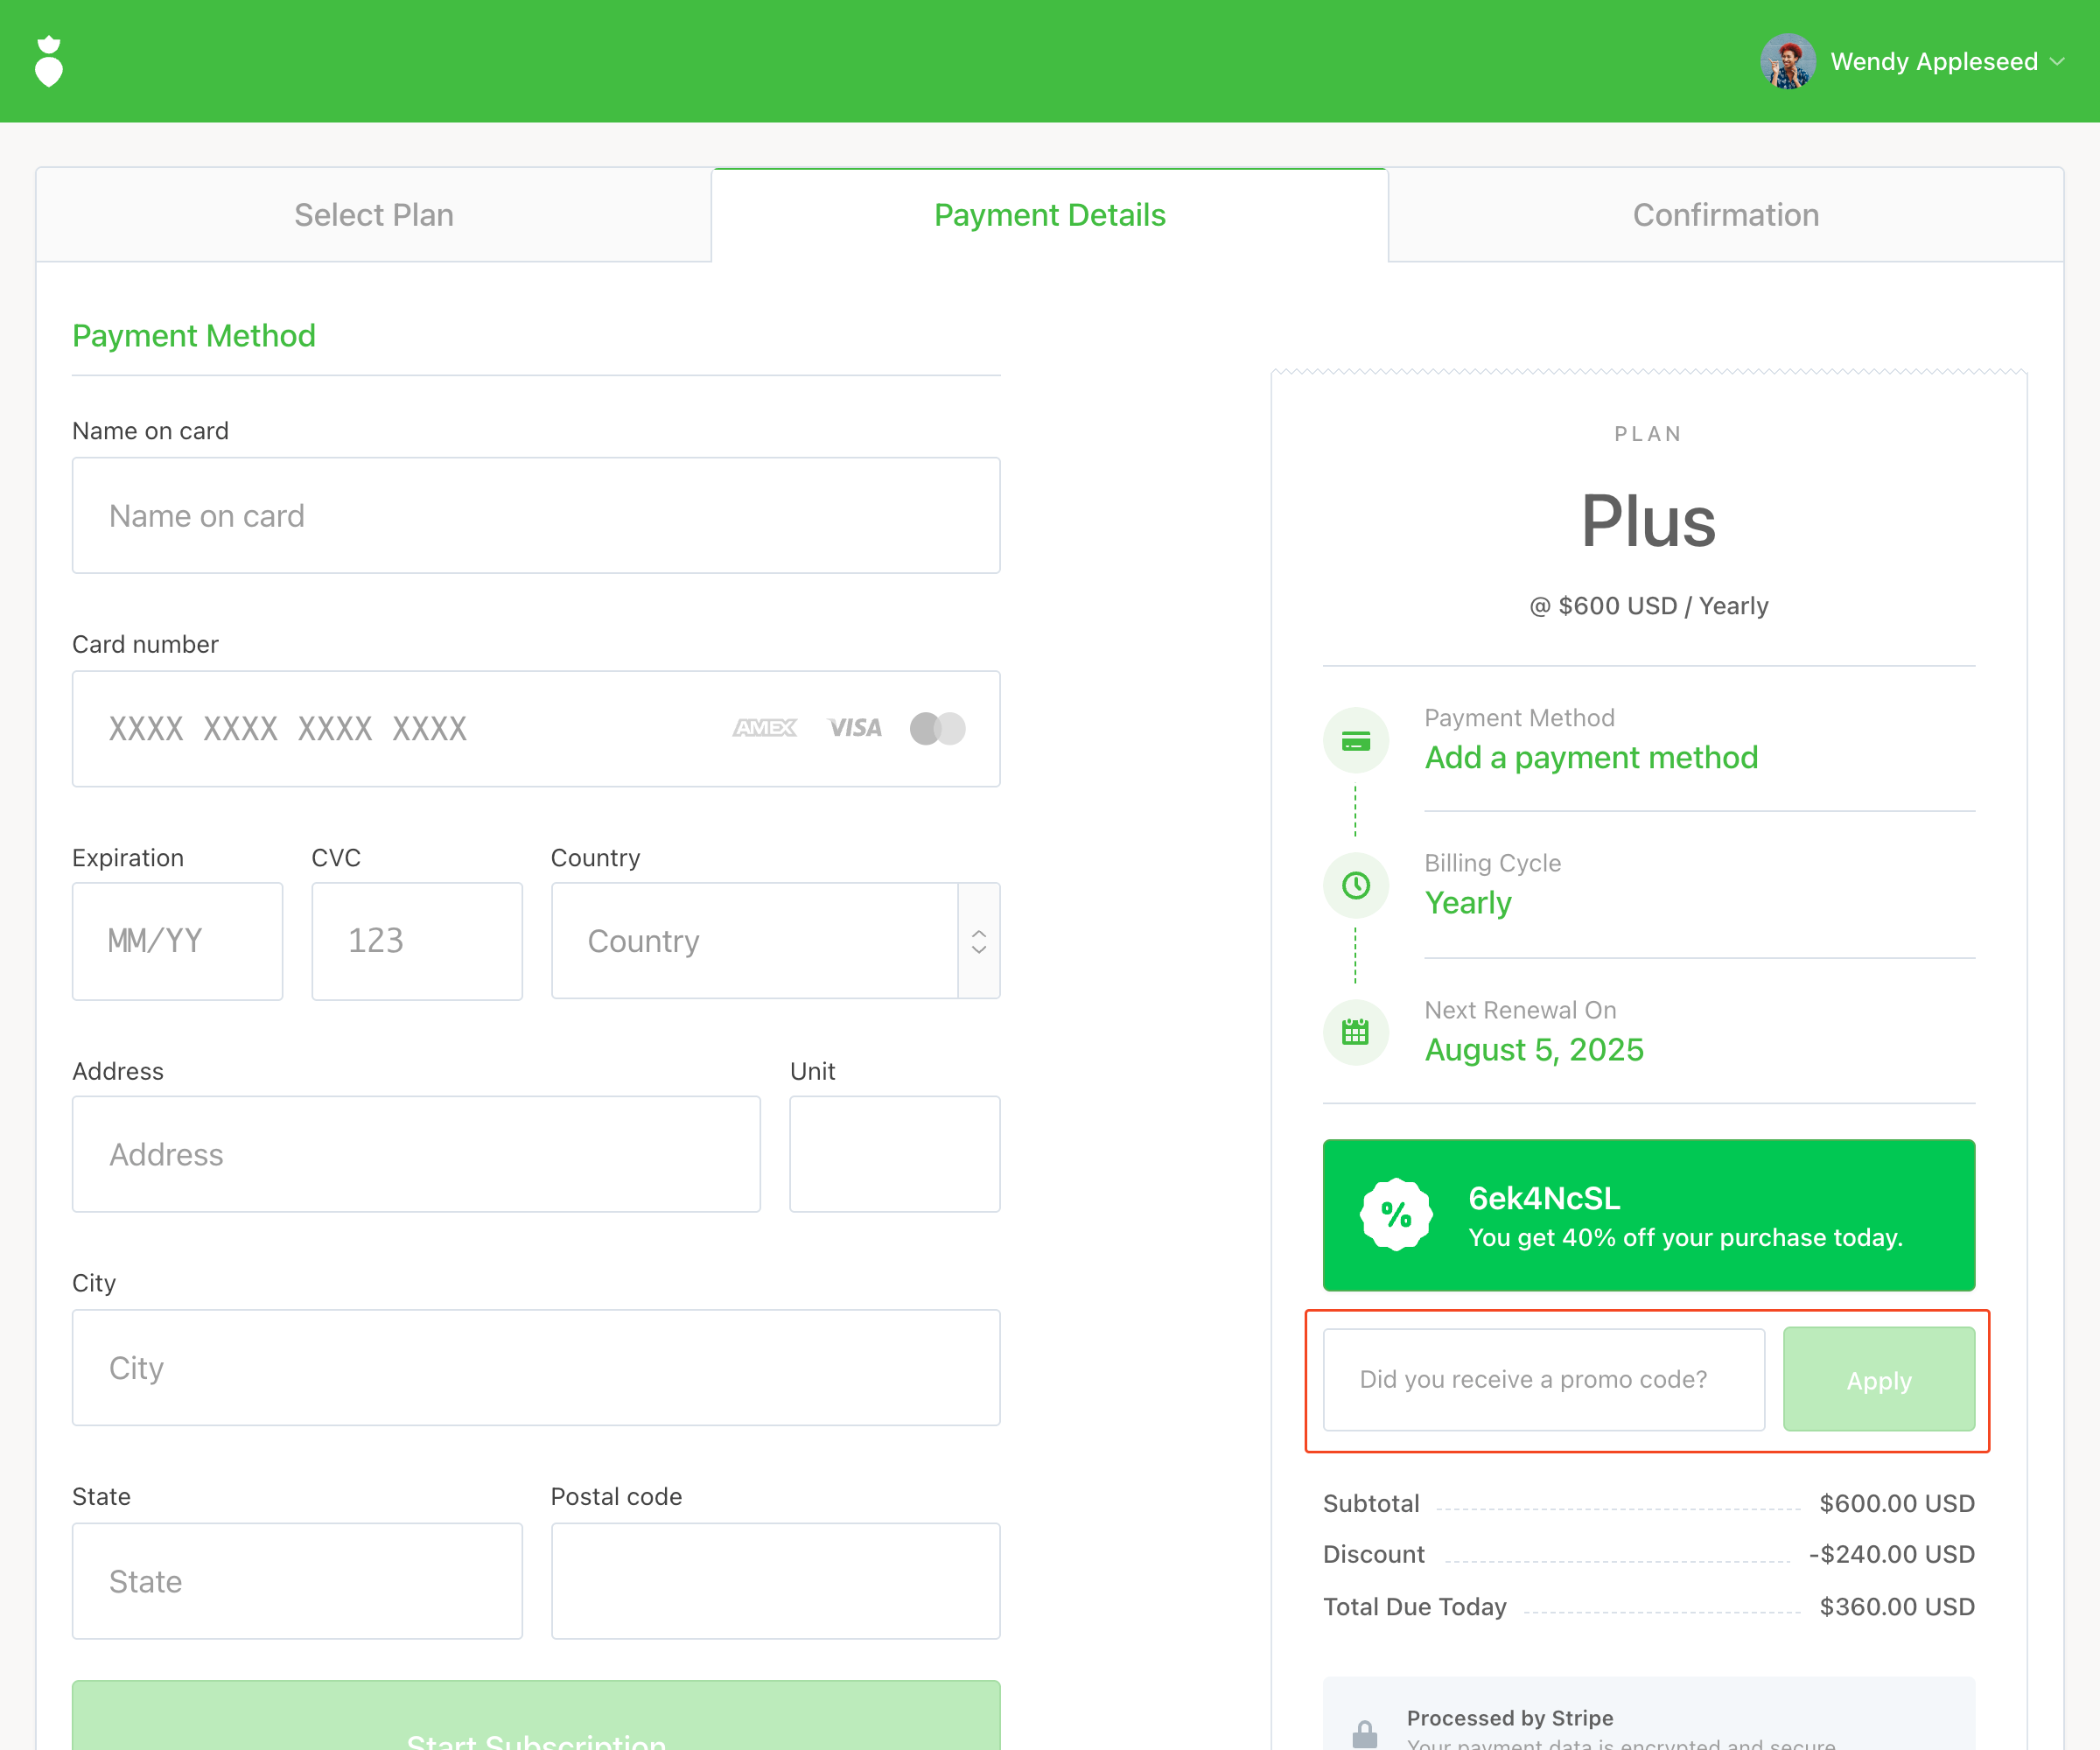Viewport: 2100px width, 1750px height.
Task: Click the Add a payment method link
Action: [1590, 758]
